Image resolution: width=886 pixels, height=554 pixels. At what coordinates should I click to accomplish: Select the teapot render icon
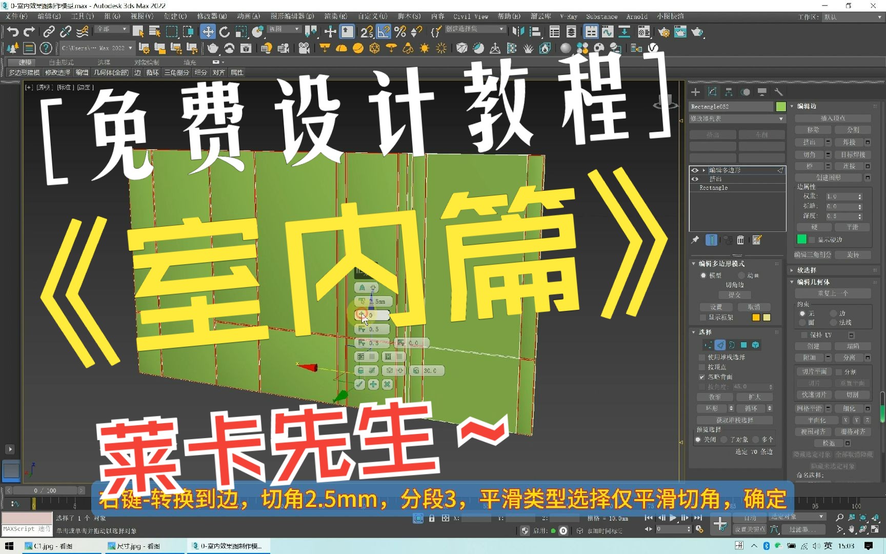coord(697,32)
